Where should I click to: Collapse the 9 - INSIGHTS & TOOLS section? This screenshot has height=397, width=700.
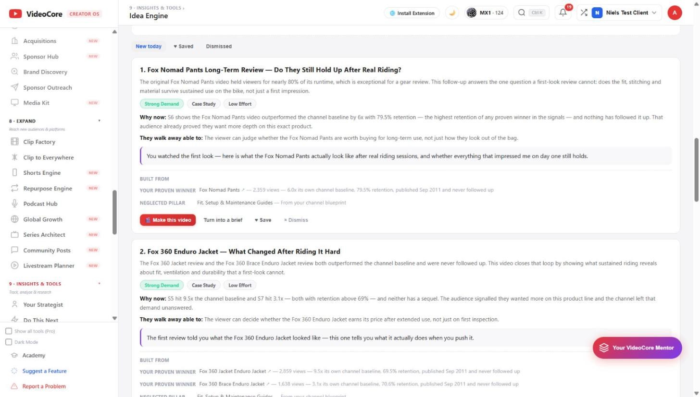[x=100, y=284]
